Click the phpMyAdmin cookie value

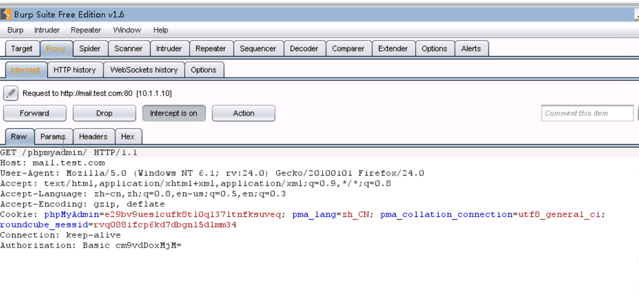pos(193,215)
